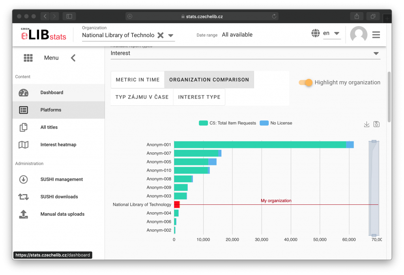The image size is (404, 275).
Task: Open Platforms from the sidebar
Action: [58, 110]
